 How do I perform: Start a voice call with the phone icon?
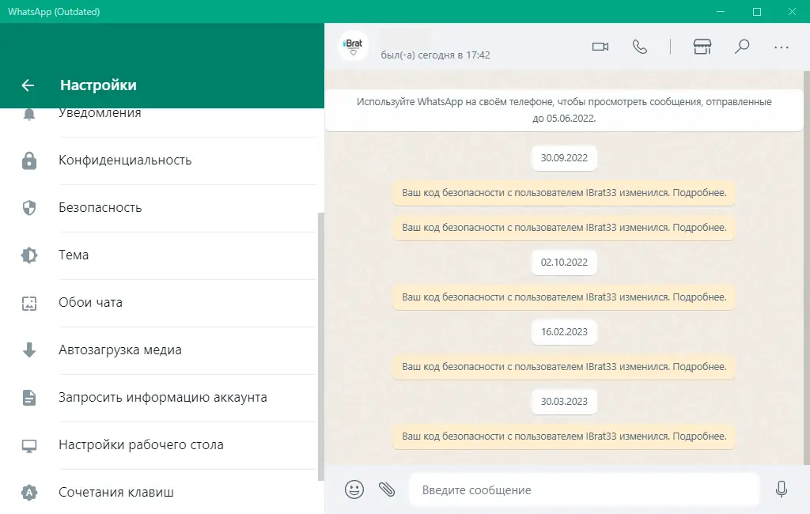pos(640,47)
